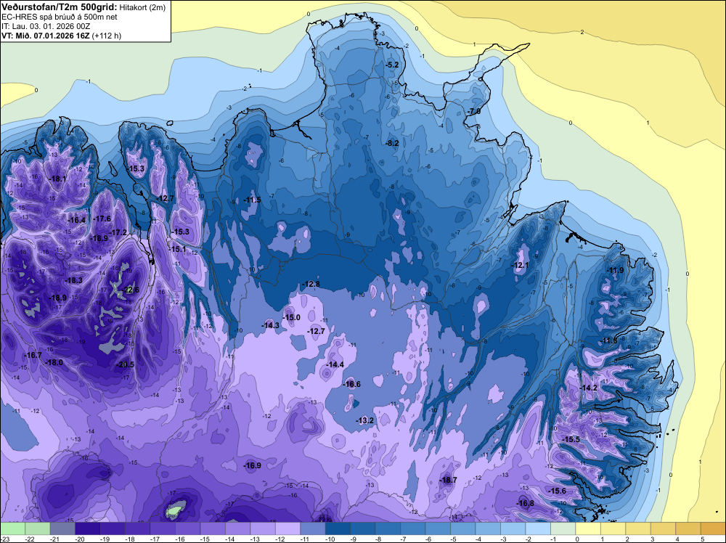
Task: Click the -11.9 temperature value
Action: point(616,270)
